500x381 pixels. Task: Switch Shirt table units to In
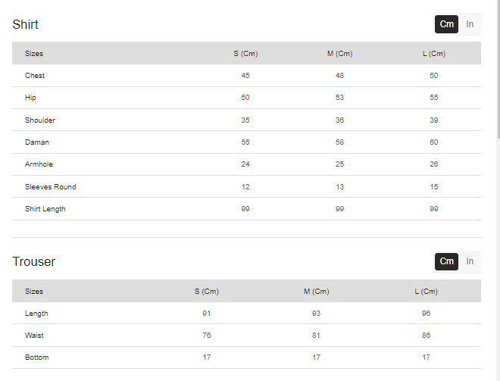470,24
